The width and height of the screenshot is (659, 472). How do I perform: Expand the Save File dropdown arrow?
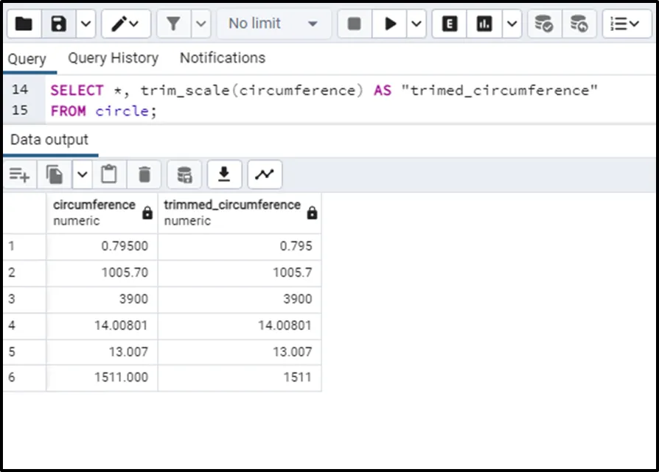click(86, 24)
